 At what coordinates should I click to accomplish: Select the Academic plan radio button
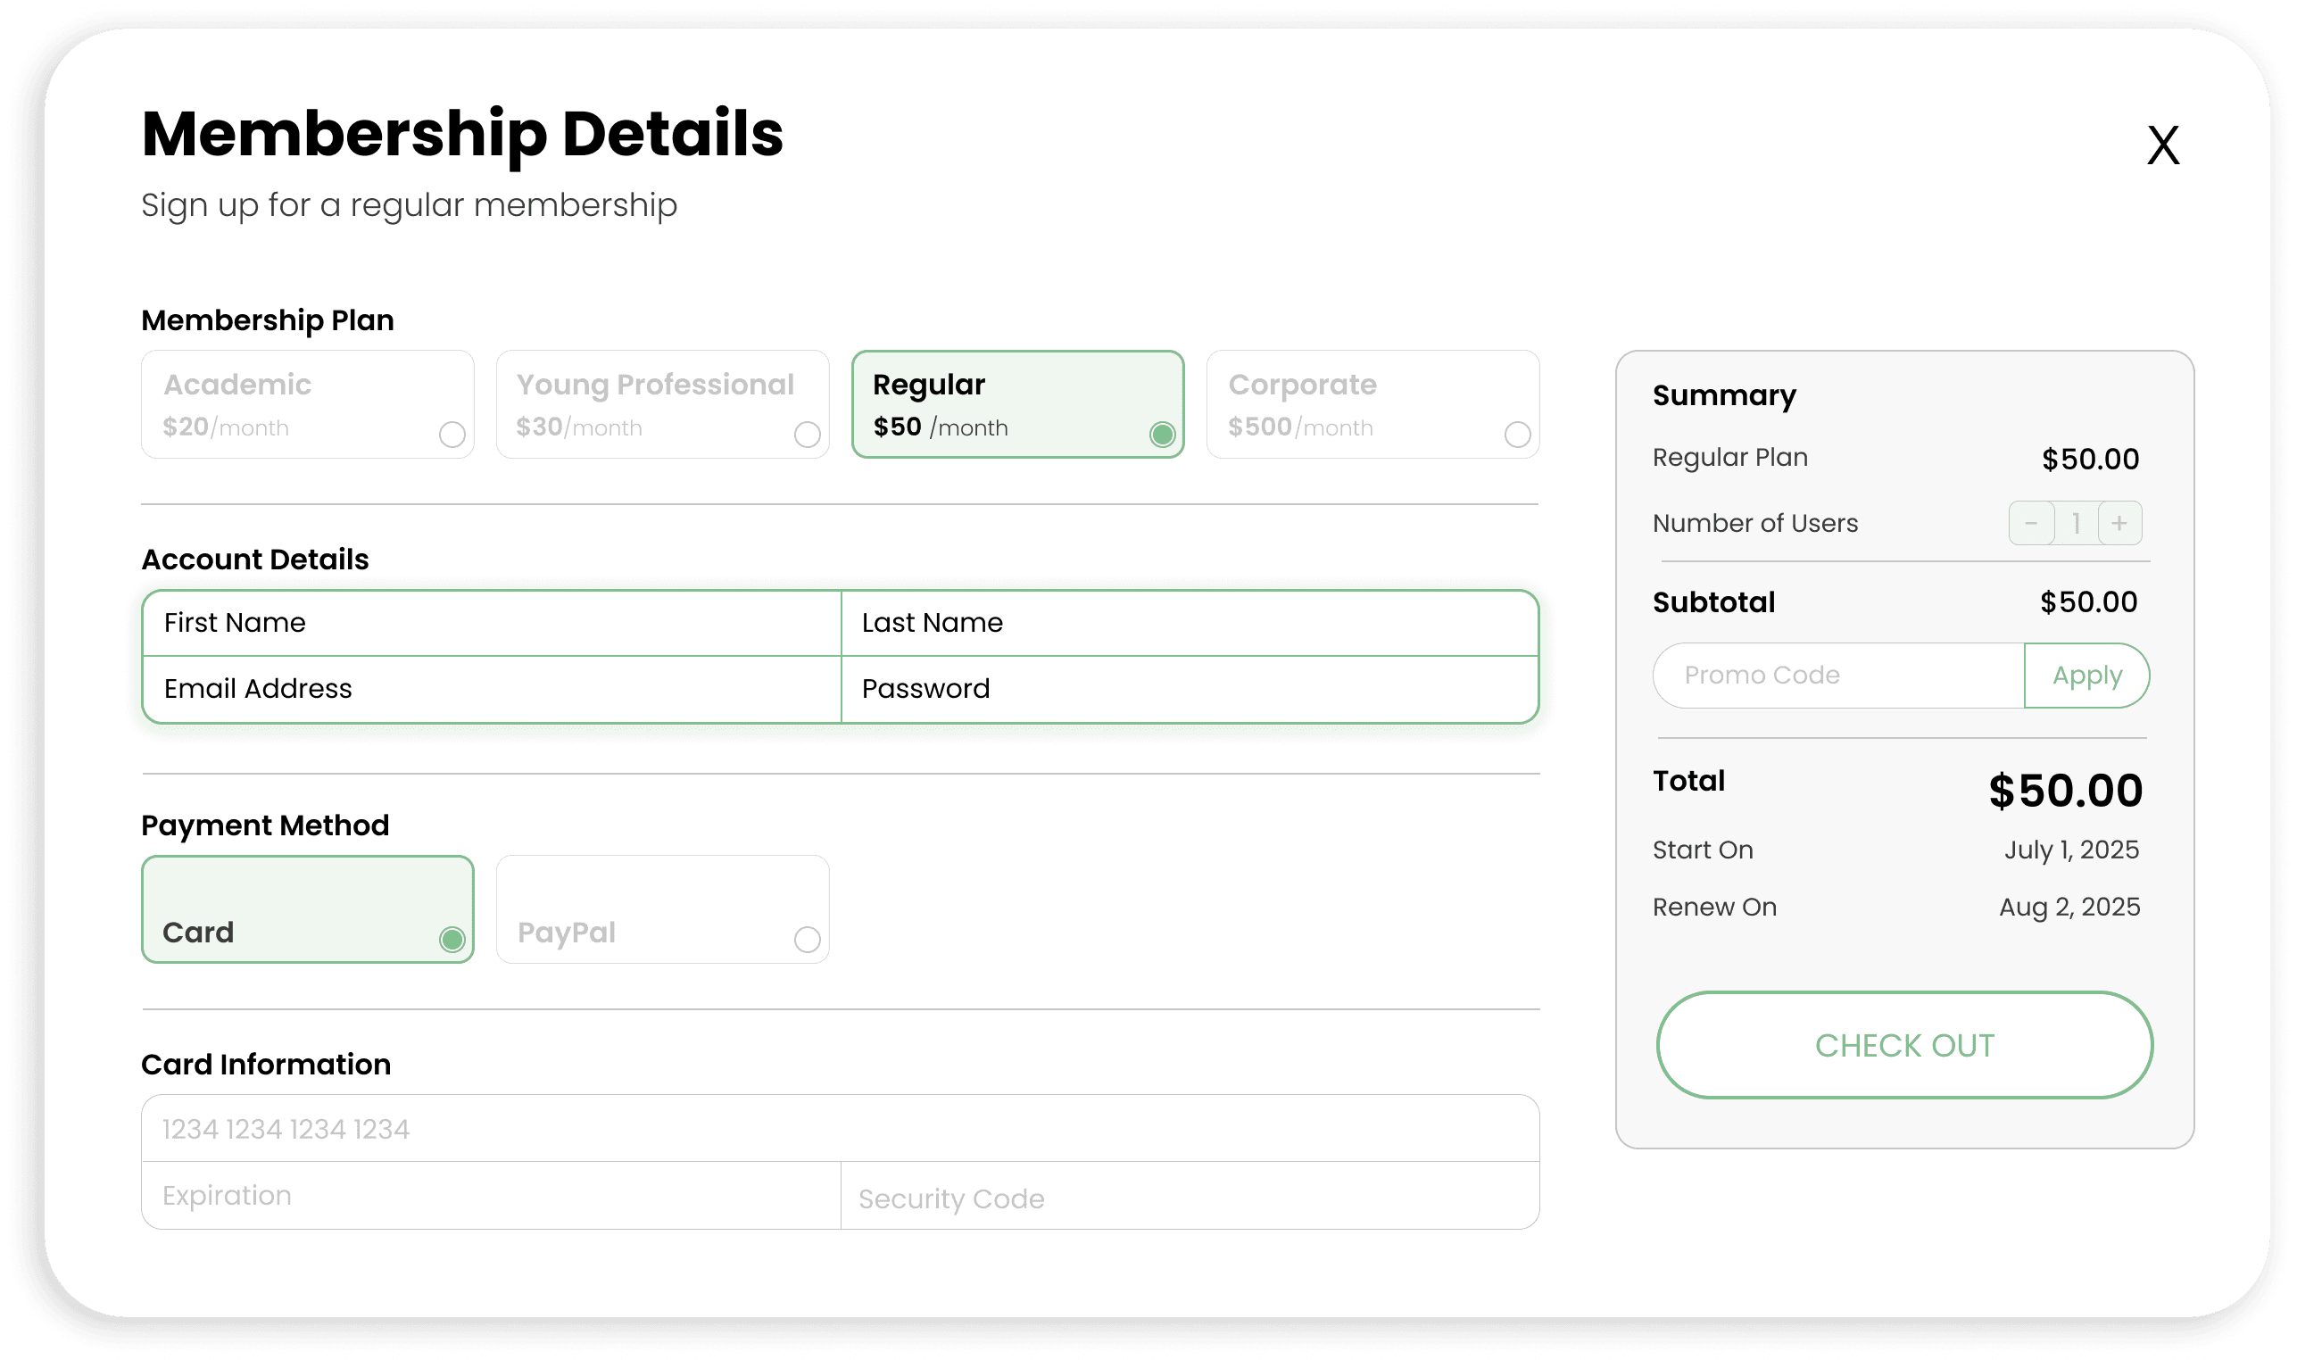452,435
